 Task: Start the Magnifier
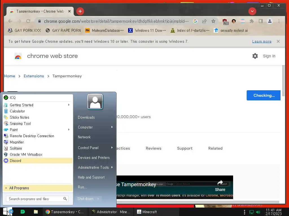coord(38,142)
